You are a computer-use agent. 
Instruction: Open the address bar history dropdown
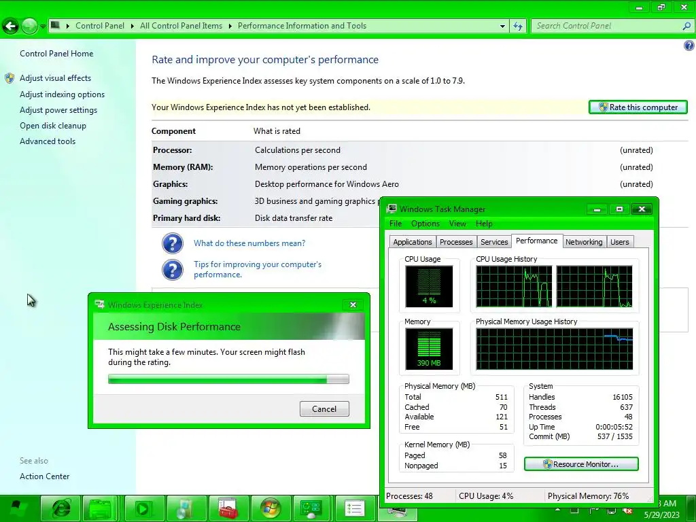(502, 27)
